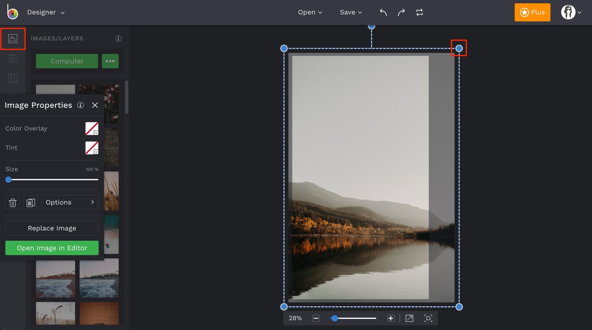Click the reset loop arrows icon
Viewport: 592px width, 330px height.
coord(420,12)
